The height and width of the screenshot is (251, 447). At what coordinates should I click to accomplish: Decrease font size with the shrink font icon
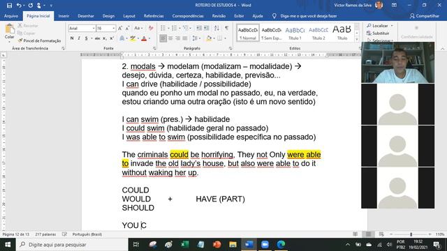(x=127, y=28)
